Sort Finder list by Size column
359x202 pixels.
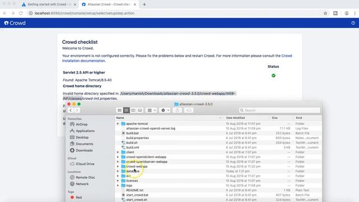click(x=282, y=118)
